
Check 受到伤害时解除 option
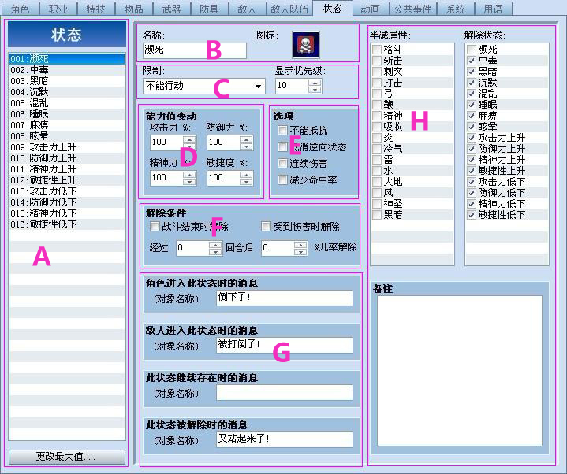coord(266,226)
